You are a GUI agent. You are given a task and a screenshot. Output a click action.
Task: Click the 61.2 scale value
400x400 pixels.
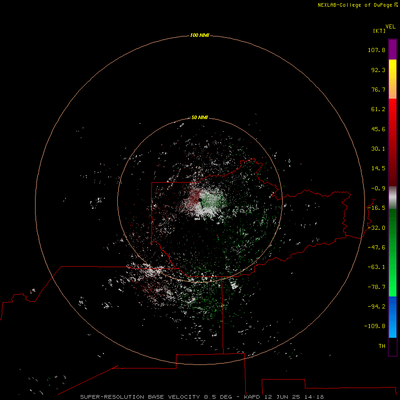(x=378, y=109)
